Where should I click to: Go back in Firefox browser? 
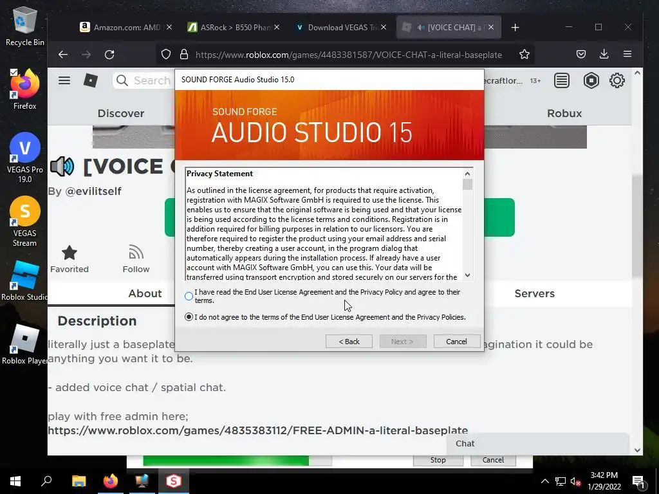click(63, 54)
